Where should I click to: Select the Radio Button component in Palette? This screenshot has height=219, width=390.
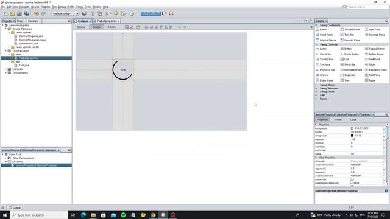[350, 54]
